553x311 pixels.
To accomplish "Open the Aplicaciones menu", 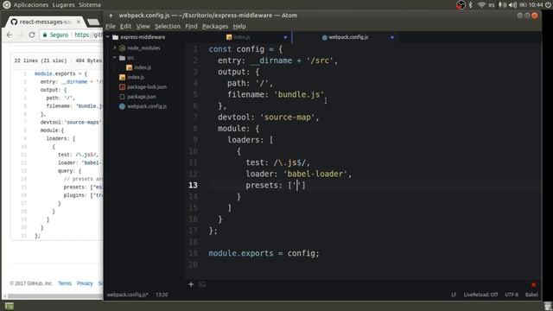I will (31, 4).
